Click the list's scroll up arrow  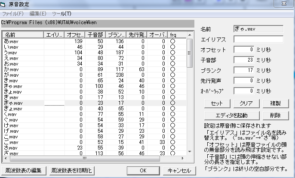(190, 35)
